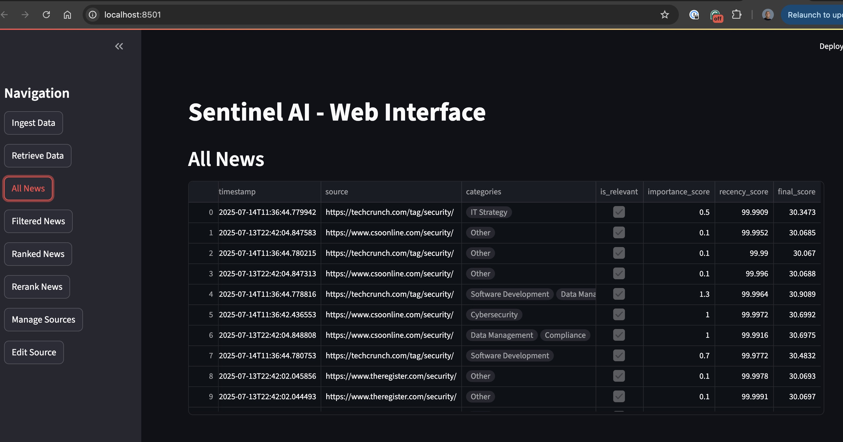
Task: Click timestamp 2025-07-14T11:36:42.436553 cell
Action: point(270,314)
